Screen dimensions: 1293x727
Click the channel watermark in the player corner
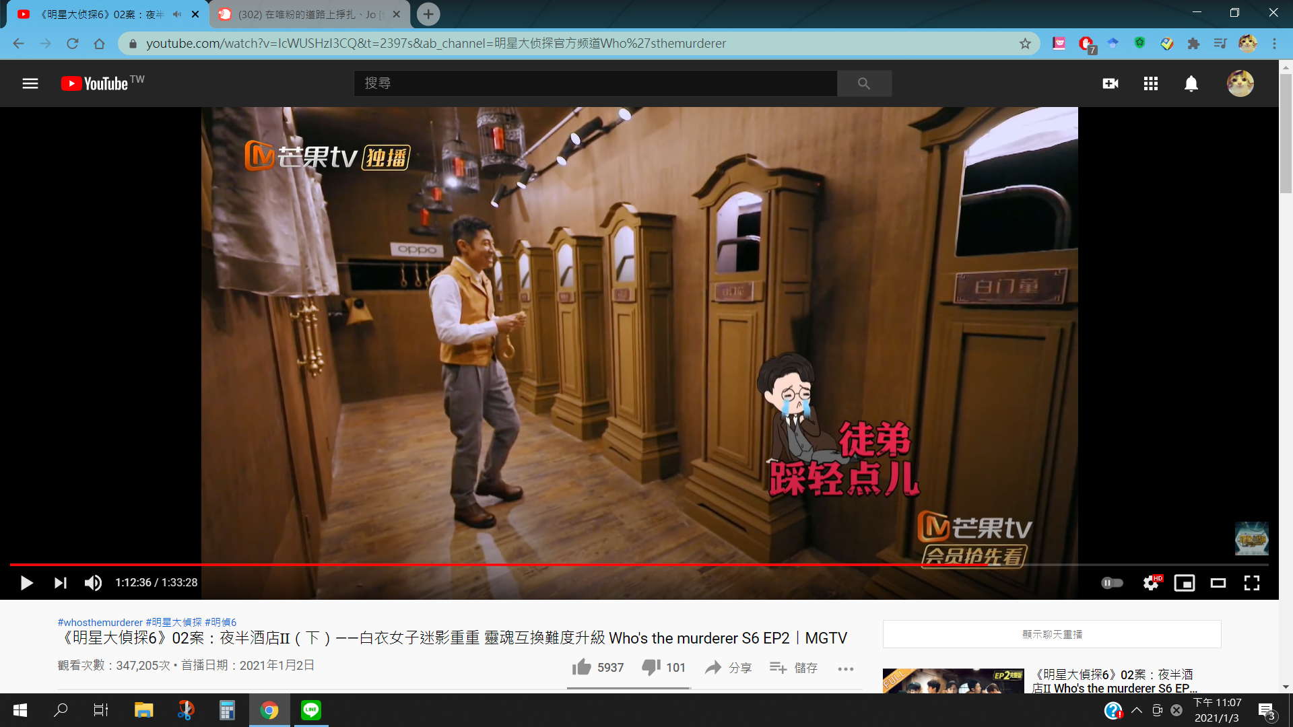[1251, 539]
